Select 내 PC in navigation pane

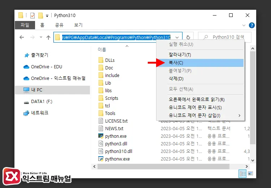[36, 90]
